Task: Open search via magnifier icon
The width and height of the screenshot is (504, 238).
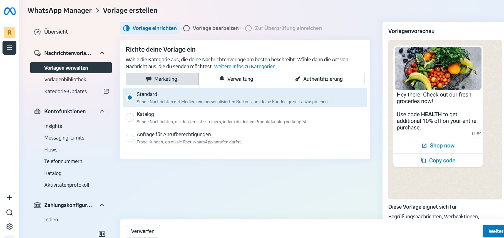Action: [9, 212]
